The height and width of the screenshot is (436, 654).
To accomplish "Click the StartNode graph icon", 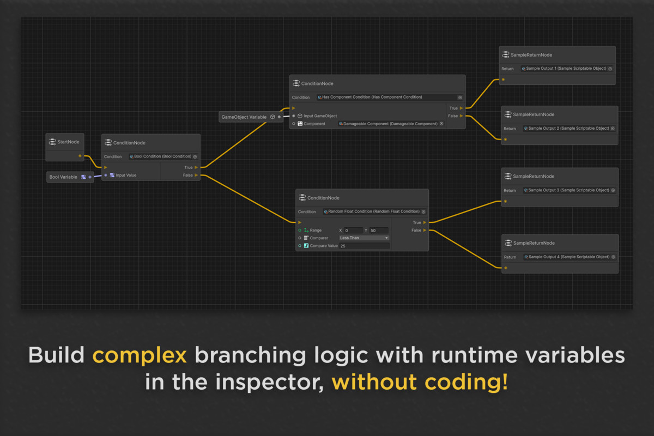I will pos(52,142).
